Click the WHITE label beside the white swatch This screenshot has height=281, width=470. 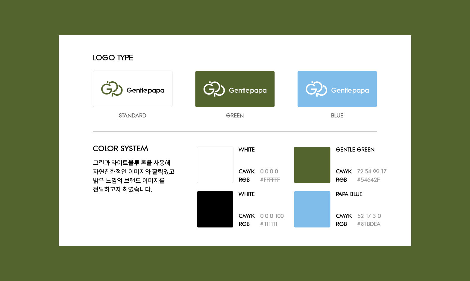247,149
